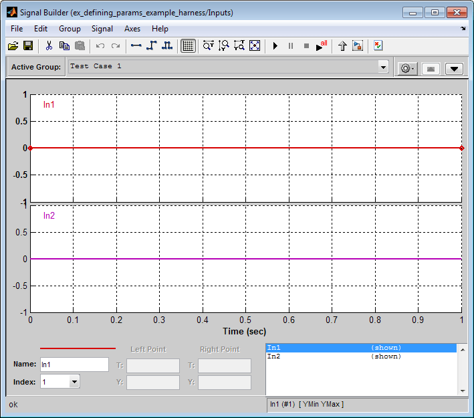This screenshot has height=418, width=474.
Task: Select the red In1 signal line
Action: point(245,148)
